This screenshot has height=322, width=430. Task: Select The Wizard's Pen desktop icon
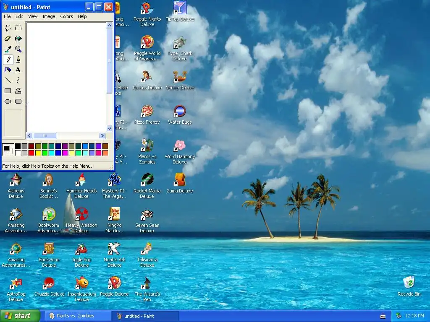pos(147,289)
